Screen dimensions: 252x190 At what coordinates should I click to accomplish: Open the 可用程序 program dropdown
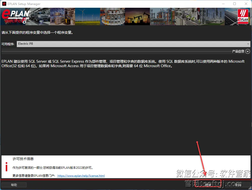pyautogui.click(x=133, y=44)
